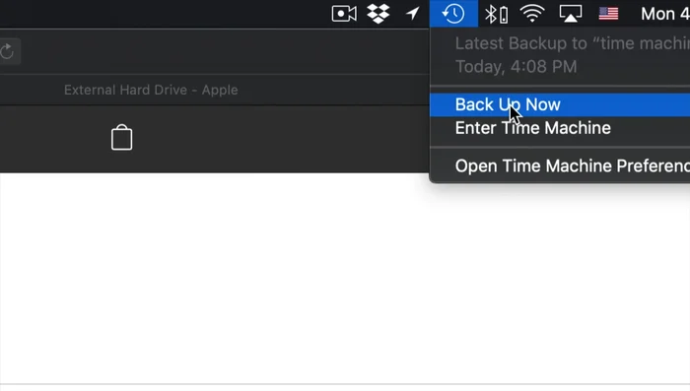Click the browser reload button

8,51
